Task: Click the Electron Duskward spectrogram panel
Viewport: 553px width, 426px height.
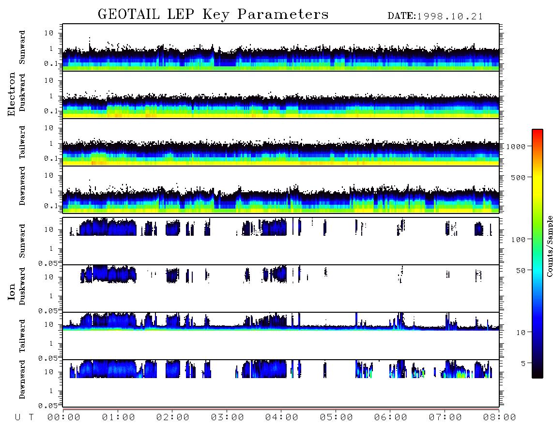Action: pos(281,94)
